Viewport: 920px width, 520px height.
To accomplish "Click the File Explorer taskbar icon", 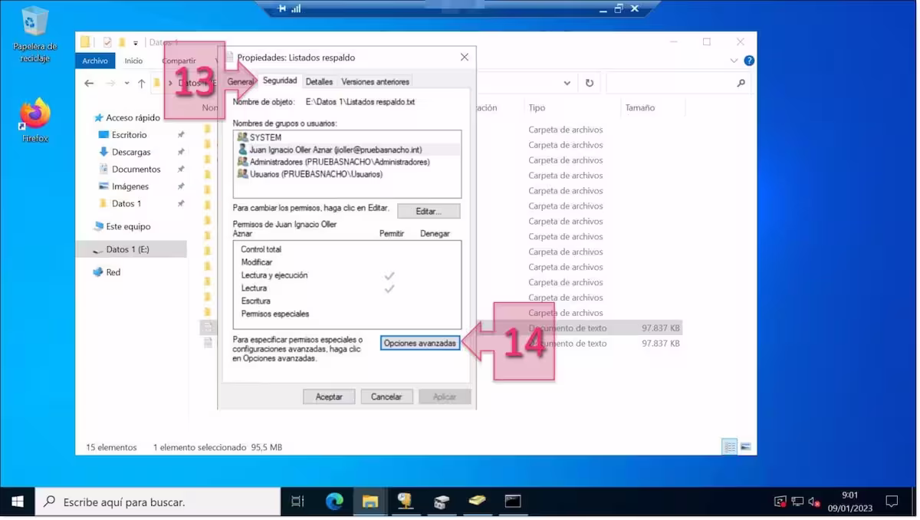I will (x=370, y=502).
